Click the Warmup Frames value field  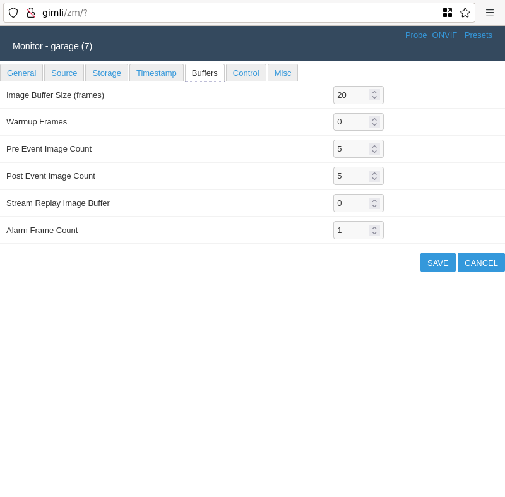[x=358, y=122]
